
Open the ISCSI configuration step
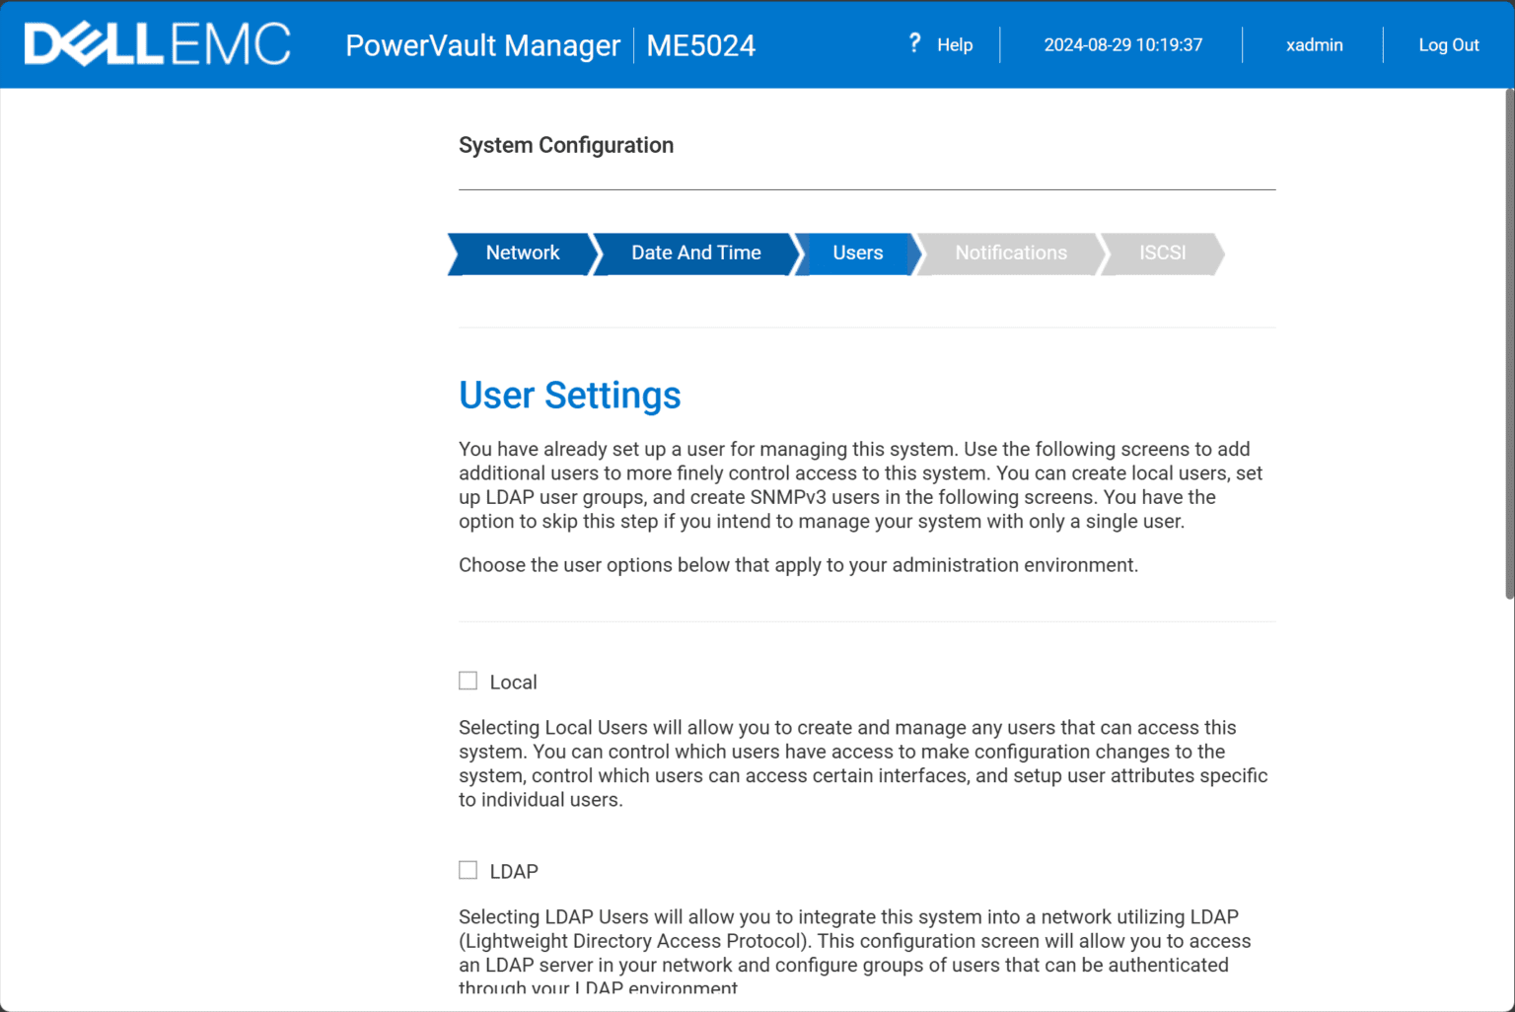[x=1162, y=253]
